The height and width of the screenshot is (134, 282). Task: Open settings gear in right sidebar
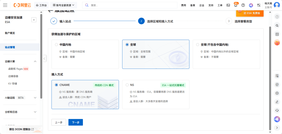click(x=277, y=93)
